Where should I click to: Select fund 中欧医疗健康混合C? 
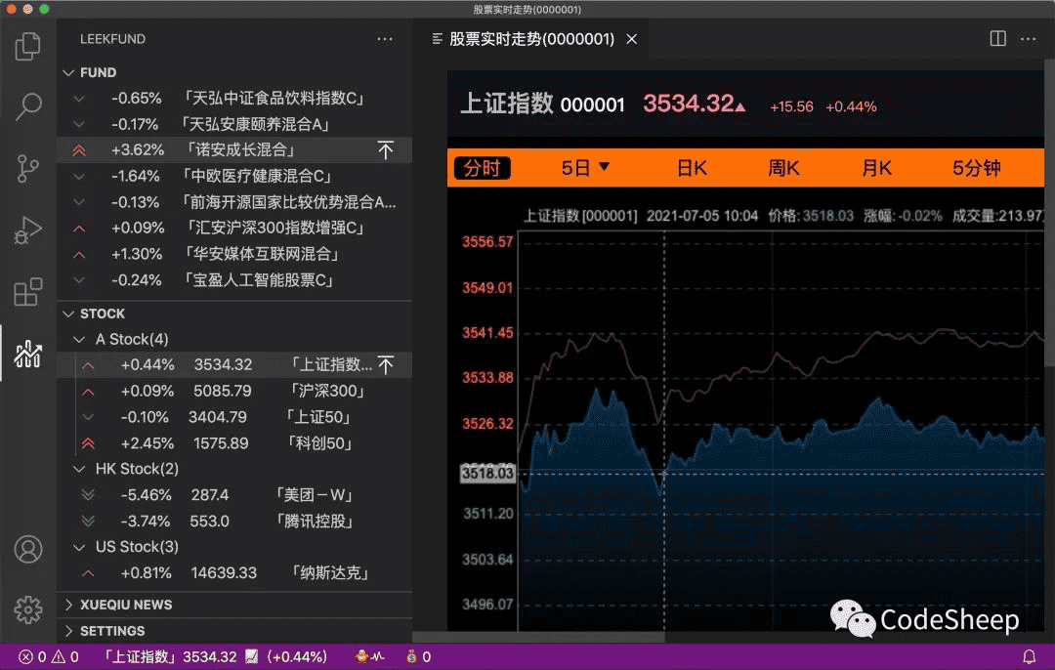(x=234, y=176)
